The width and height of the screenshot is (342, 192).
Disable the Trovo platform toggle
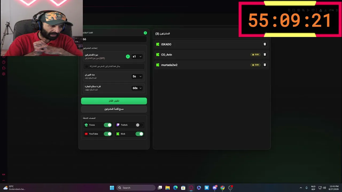tap(108, 125)
